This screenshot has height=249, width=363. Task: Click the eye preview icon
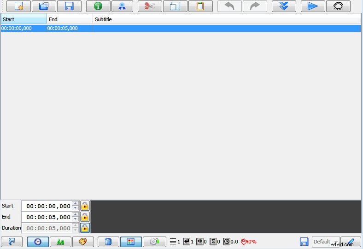pos(338,6)
